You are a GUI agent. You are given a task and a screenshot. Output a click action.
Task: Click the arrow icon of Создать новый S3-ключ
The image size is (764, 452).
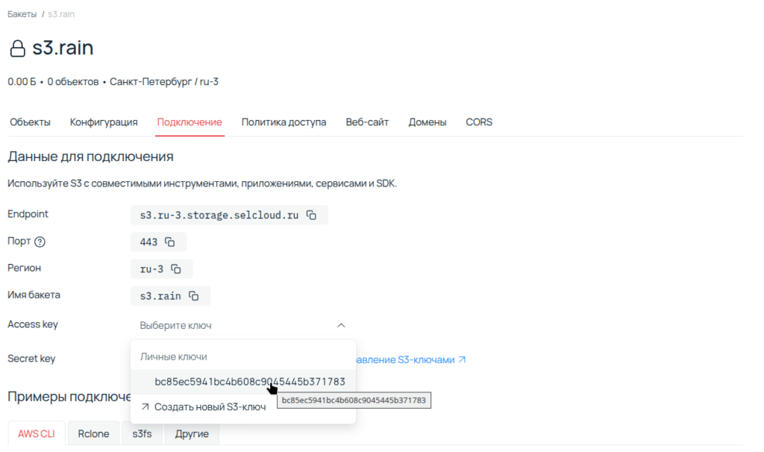click(145, 407)
